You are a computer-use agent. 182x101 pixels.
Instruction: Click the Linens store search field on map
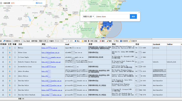112,16
